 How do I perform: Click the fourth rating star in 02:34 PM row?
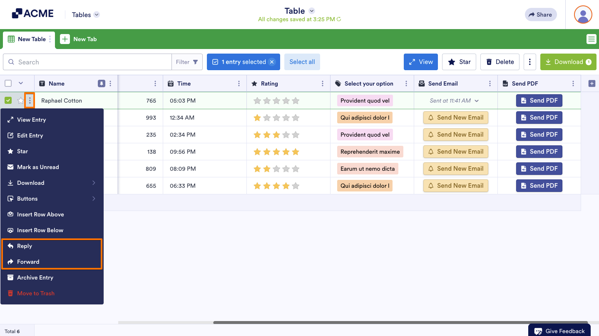[x=286, y=135]
